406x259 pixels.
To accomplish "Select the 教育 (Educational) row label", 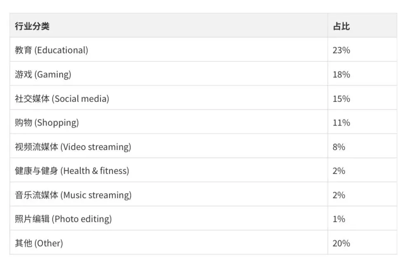I will (52, 50).
